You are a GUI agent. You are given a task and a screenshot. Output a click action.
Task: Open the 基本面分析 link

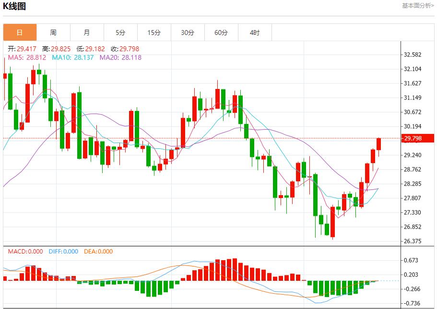click(418, 6)
